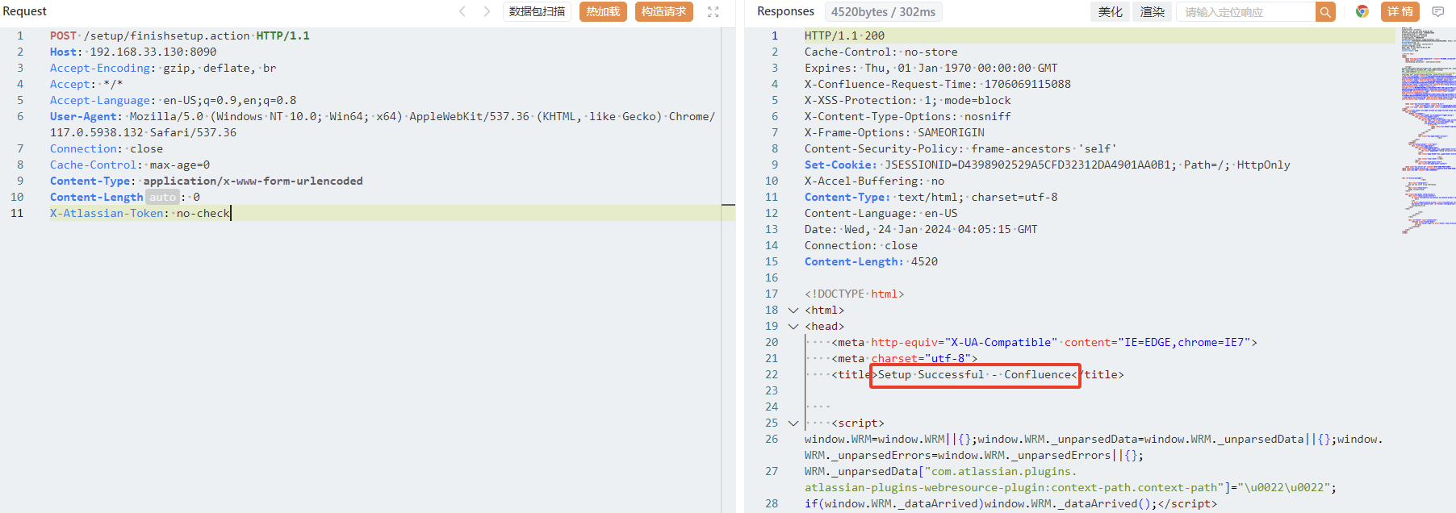This screenshot has width=1456, height=513.
Task: Open response in Chrome browser icon
Action: 1362,11
